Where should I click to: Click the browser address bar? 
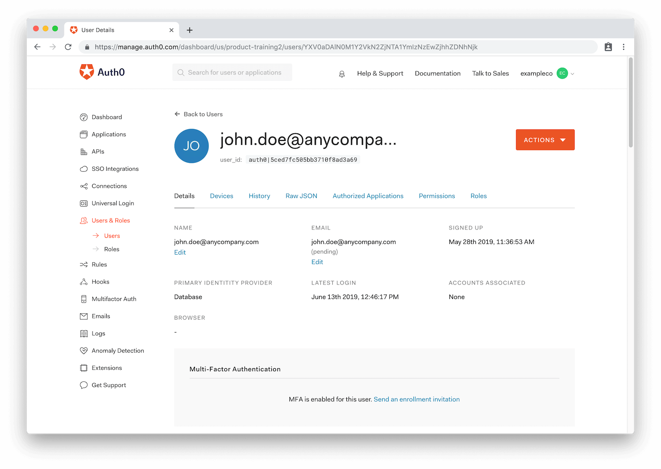point(338,47)
